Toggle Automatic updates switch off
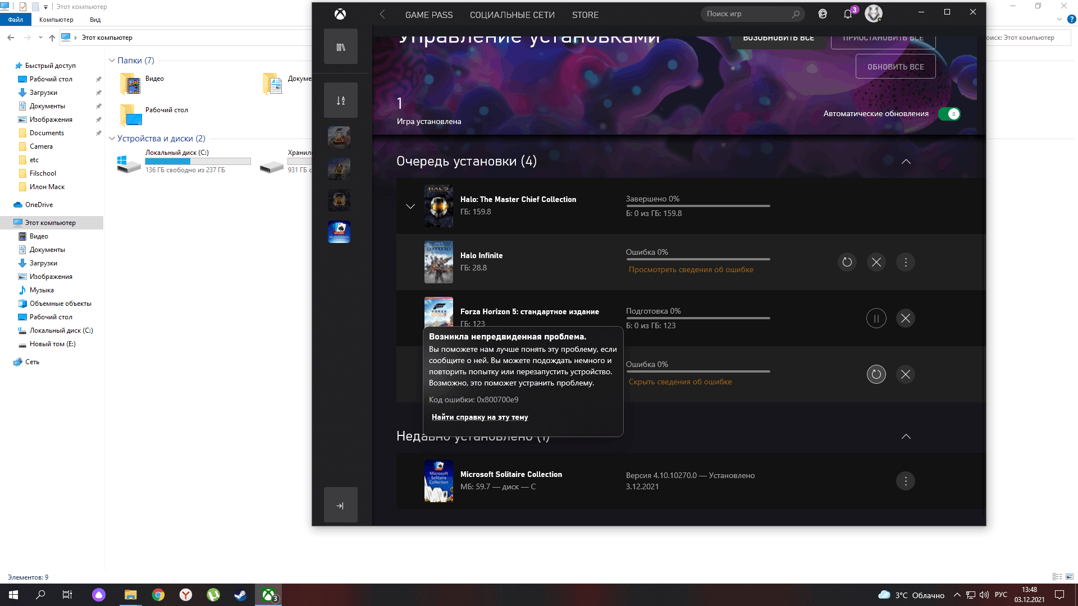1078x606 pixels. pyautogui.click(x=949, y=114)
